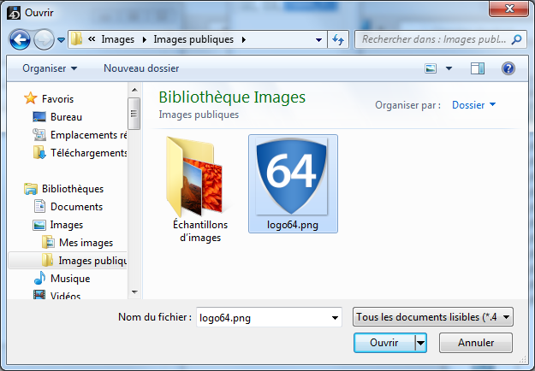Click the change view icon
The height and width of the screenshot is (371, 535).
click(432, 68)
